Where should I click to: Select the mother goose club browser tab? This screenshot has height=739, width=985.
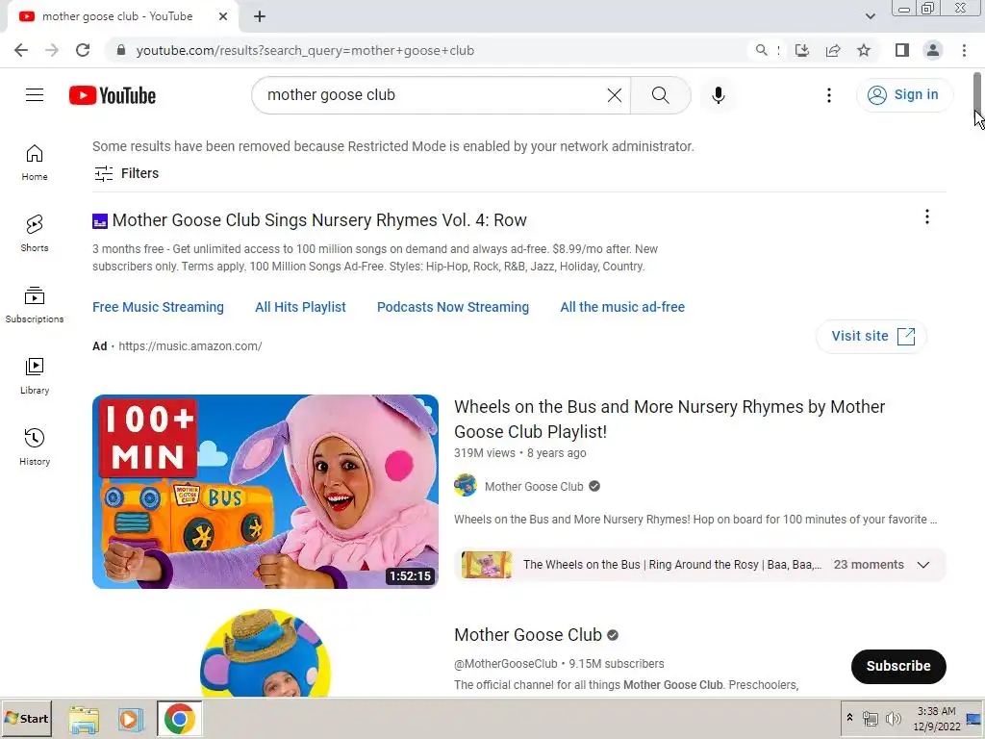pos(122,16)
